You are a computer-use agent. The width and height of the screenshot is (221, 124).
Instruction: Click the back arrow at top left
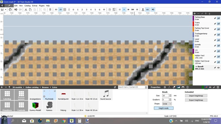(2, 6)
